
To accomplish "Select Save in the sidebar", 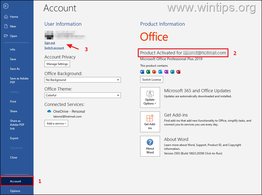I will click(13, 59).
